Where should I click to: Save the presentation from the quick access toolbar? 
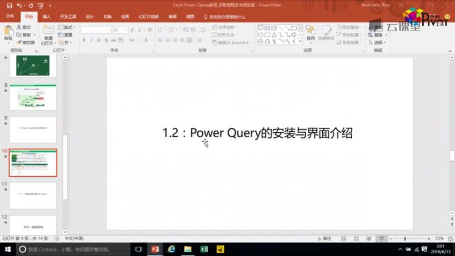coord(9,5)
